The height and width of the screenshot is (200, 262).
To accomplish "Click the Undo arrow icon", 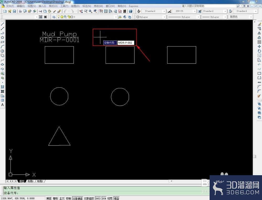I will pos(65,11).
